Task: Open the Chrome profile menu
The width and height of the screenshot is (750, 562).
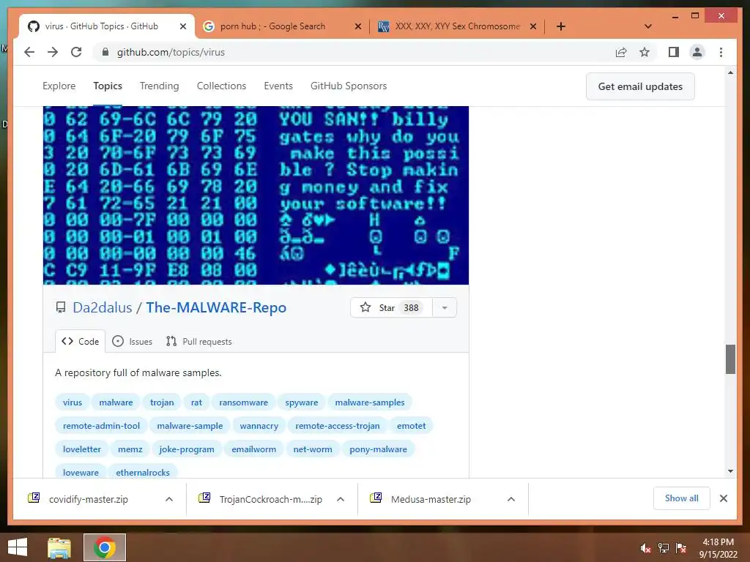Action: [x=697, y=52]
